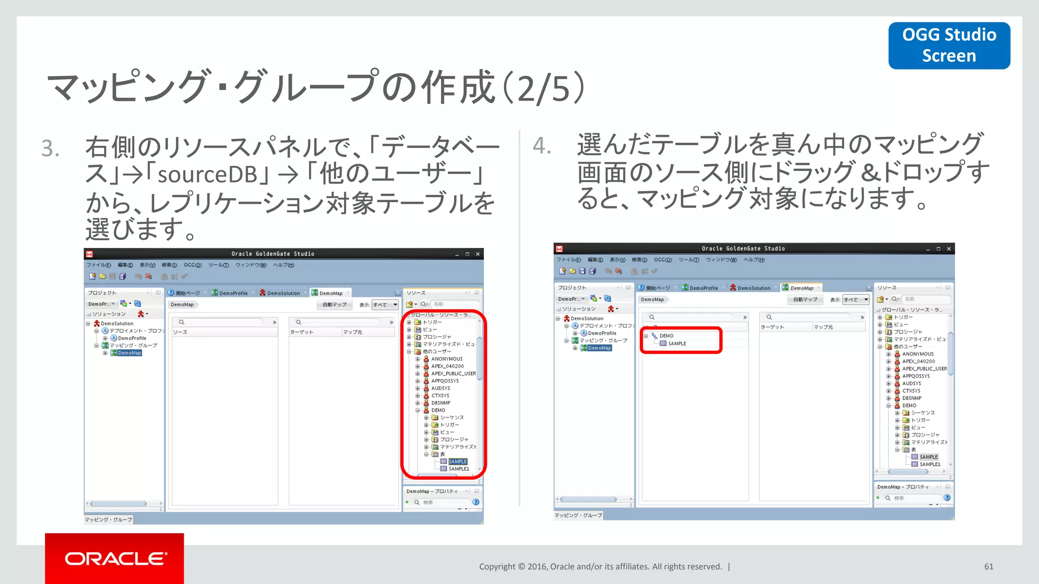Expand the CTXSYS user node in step 4 リソース tree

click(x=888, y=391)
